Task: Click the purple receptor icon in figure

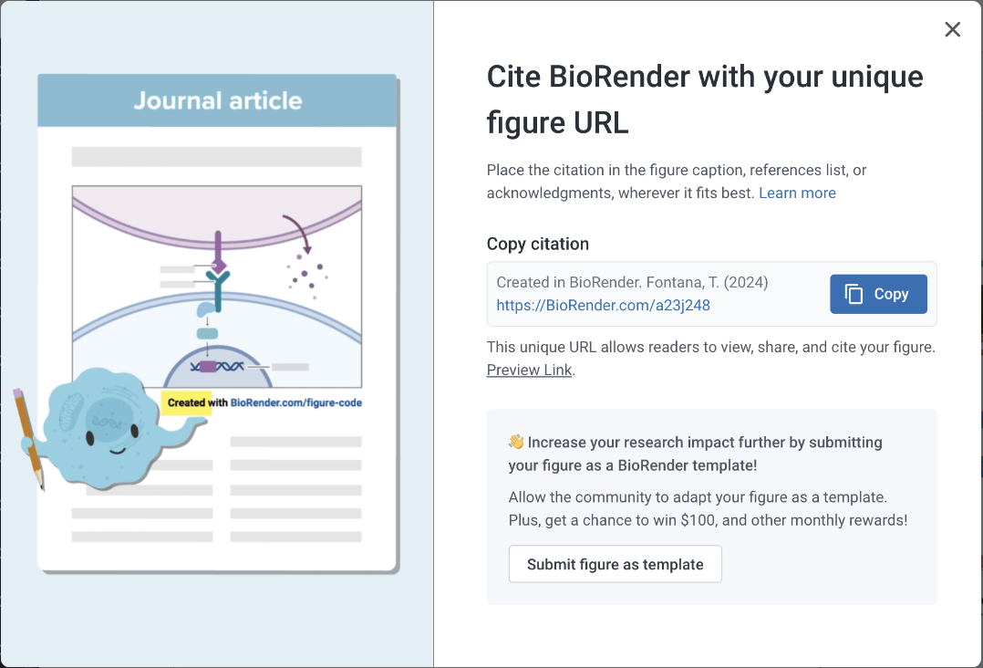Action: tap(218, 253)
